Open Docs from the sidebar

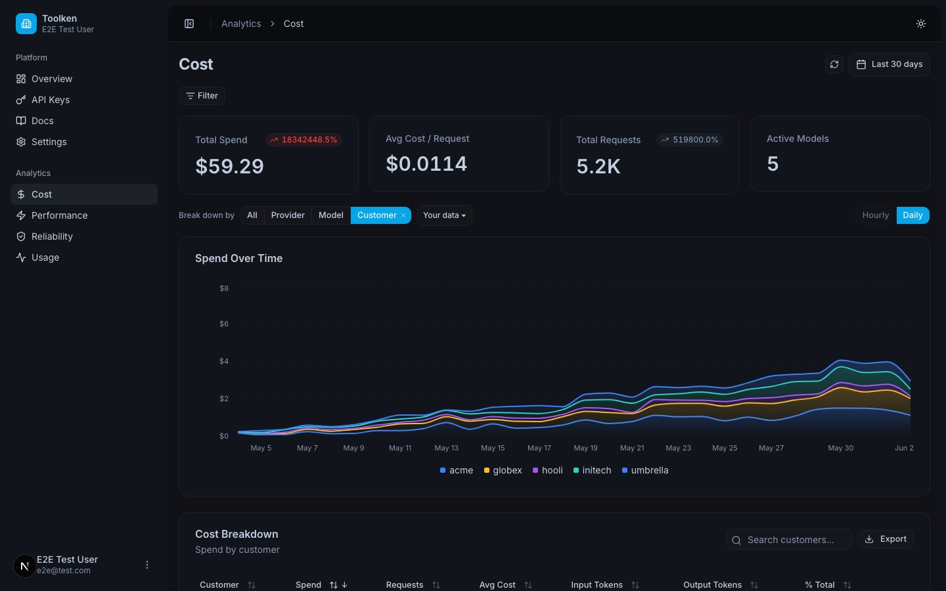pos(84,121)
